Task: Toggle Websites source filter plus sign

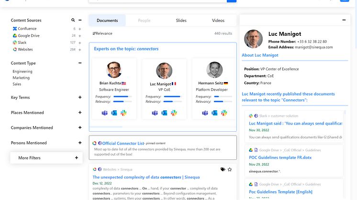Action: (80, 49)
